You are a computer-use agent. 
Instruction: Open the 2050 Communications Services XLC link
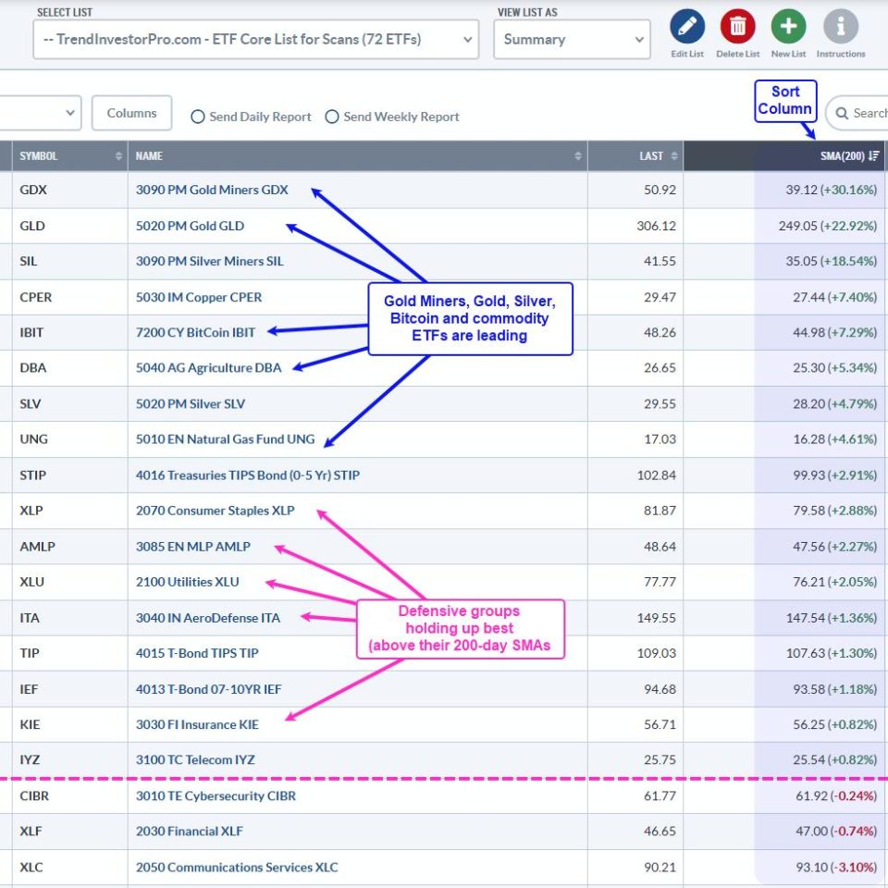click(x=237, y=867)
